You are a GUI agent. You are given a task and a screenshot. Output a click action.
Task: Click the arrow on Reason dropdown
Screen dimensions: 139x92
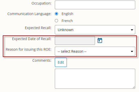[132, 51]
